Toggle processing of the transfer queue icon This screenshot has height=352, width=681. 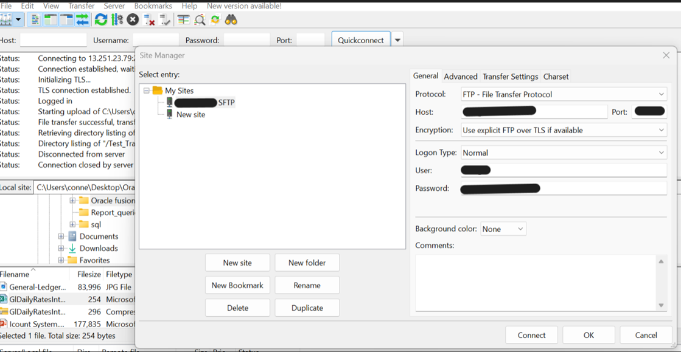116,19
